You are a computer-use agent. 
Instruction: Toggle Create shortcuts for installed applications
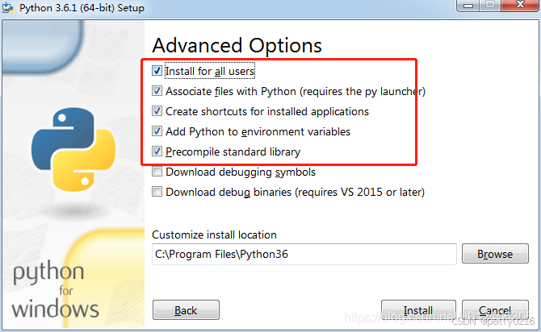[x=157, y=111]
